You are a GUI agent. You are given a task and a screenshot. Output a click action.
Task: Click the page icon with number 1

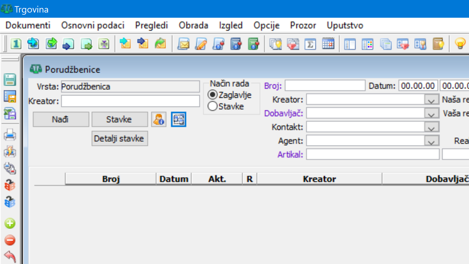[16, 44]
